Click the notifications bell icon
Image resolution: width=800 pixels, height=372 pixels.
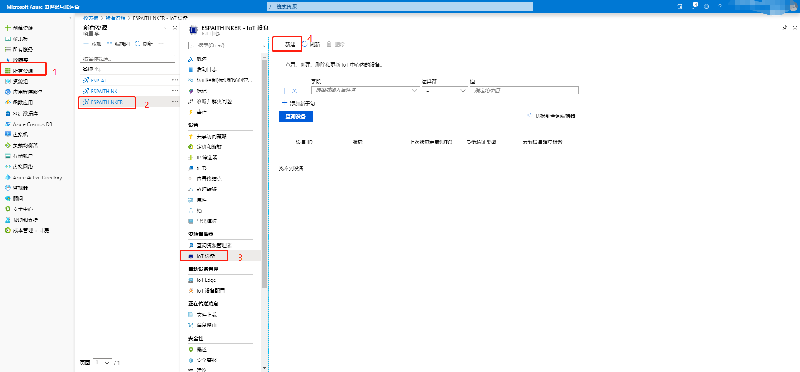tap(694, 6)
